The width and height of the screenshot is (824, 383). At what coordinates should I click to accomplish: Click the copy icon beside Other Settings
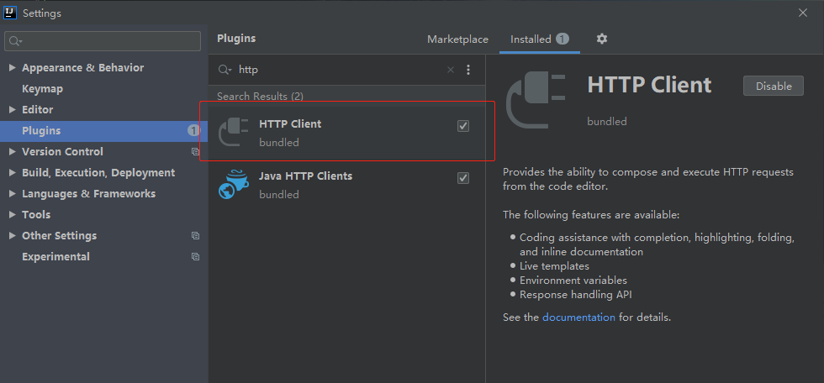tap(195, 236)
